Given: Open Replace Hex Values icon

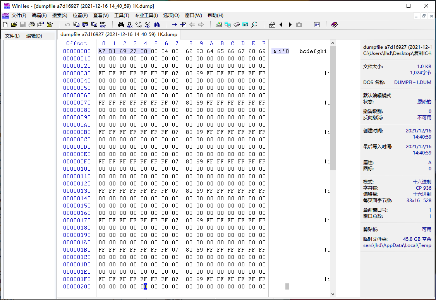Looking at the screenshot, I should click(x=148, y=24).
